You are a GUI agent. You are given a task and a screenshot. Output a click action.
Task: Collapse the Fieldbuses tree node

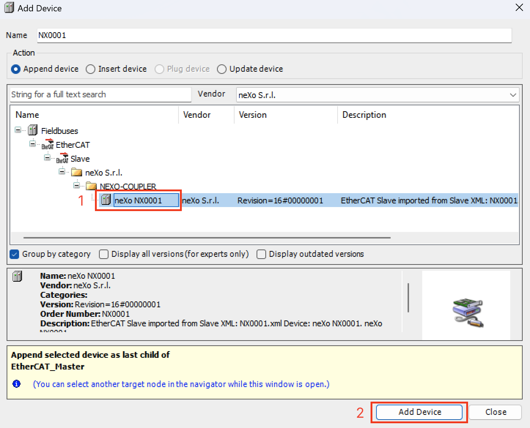[x=18, y=130]
